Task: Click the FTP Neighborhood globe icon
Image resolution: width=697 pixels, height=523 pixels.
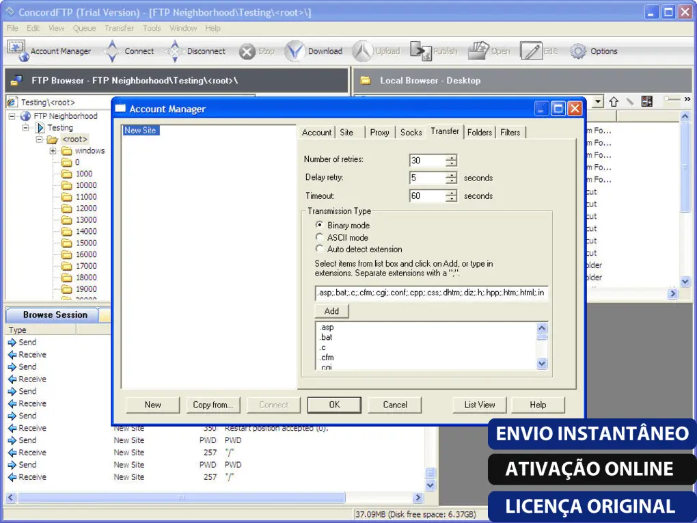Action: [26, 116]
